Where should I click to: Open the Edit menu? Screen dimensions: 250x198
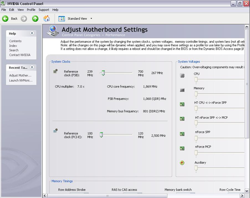pyautogui.click(x=12, y=10)
